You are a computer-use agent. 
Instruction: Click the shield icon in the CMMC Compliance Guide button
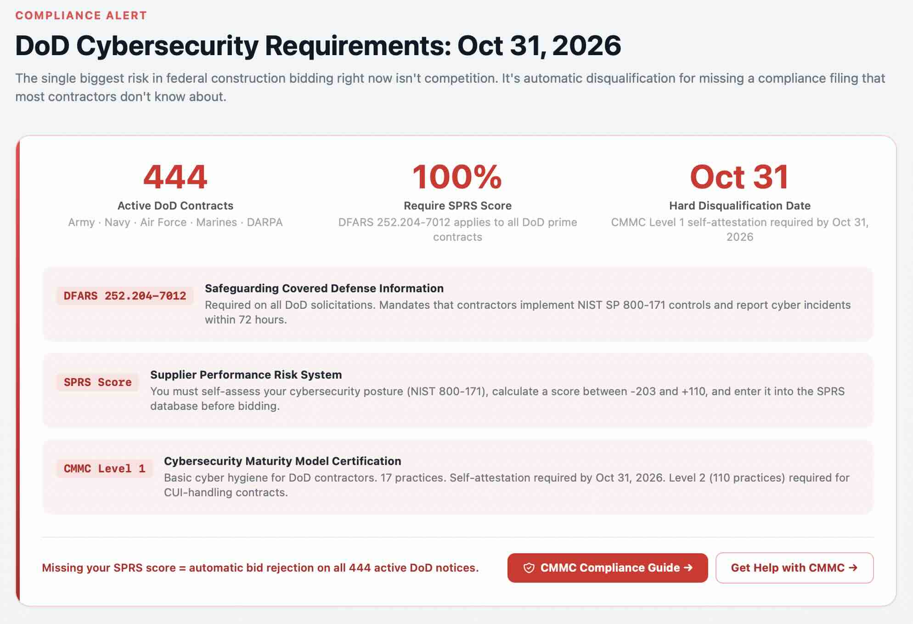pyautogui.click(x=529, y=567)
